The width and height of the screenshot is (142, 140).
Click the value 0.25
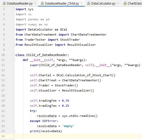[x=66, y=106]
